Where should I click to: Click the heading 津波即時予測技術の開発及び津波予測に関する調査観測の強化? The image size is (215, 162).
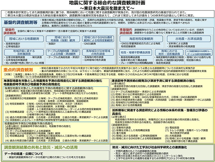(153, 81)
